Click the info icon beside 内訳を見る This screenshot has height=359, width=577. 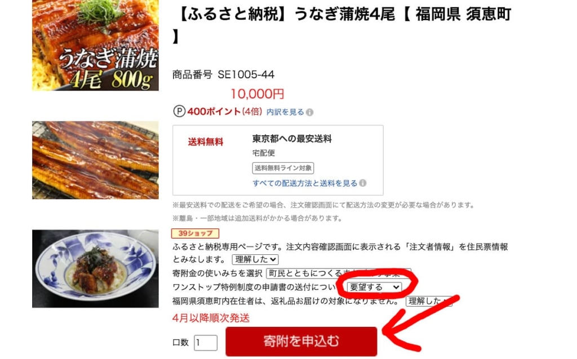pos(310,113)
